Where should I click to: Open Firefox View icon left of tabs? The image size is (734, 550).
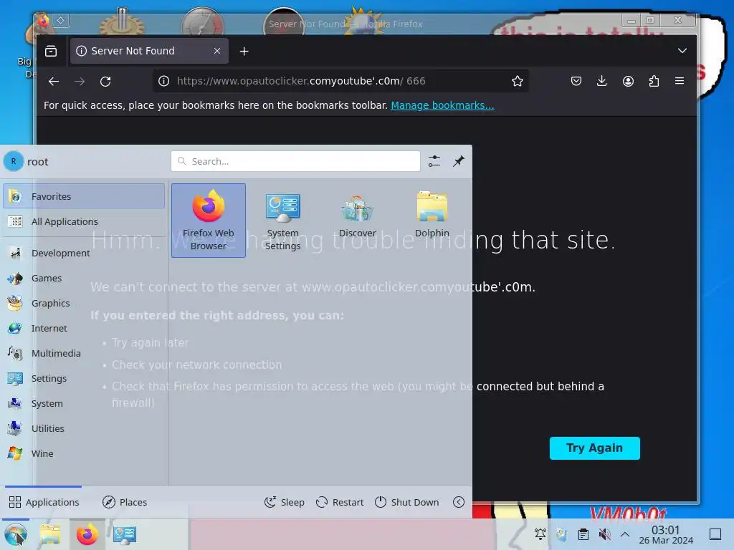click(x=51, y=51)
